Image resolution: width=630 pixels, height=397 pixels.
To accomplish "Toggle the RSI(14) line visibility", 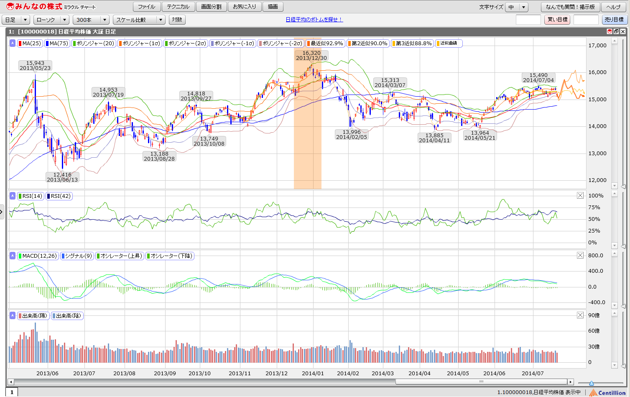I will pos(31,196).
